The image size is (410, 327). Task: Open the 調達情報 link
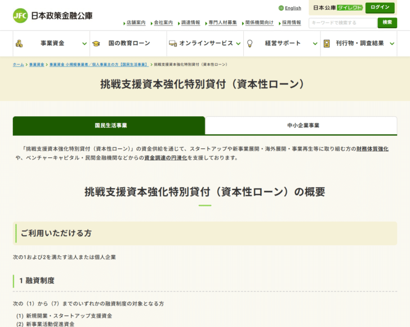[190, 23]
